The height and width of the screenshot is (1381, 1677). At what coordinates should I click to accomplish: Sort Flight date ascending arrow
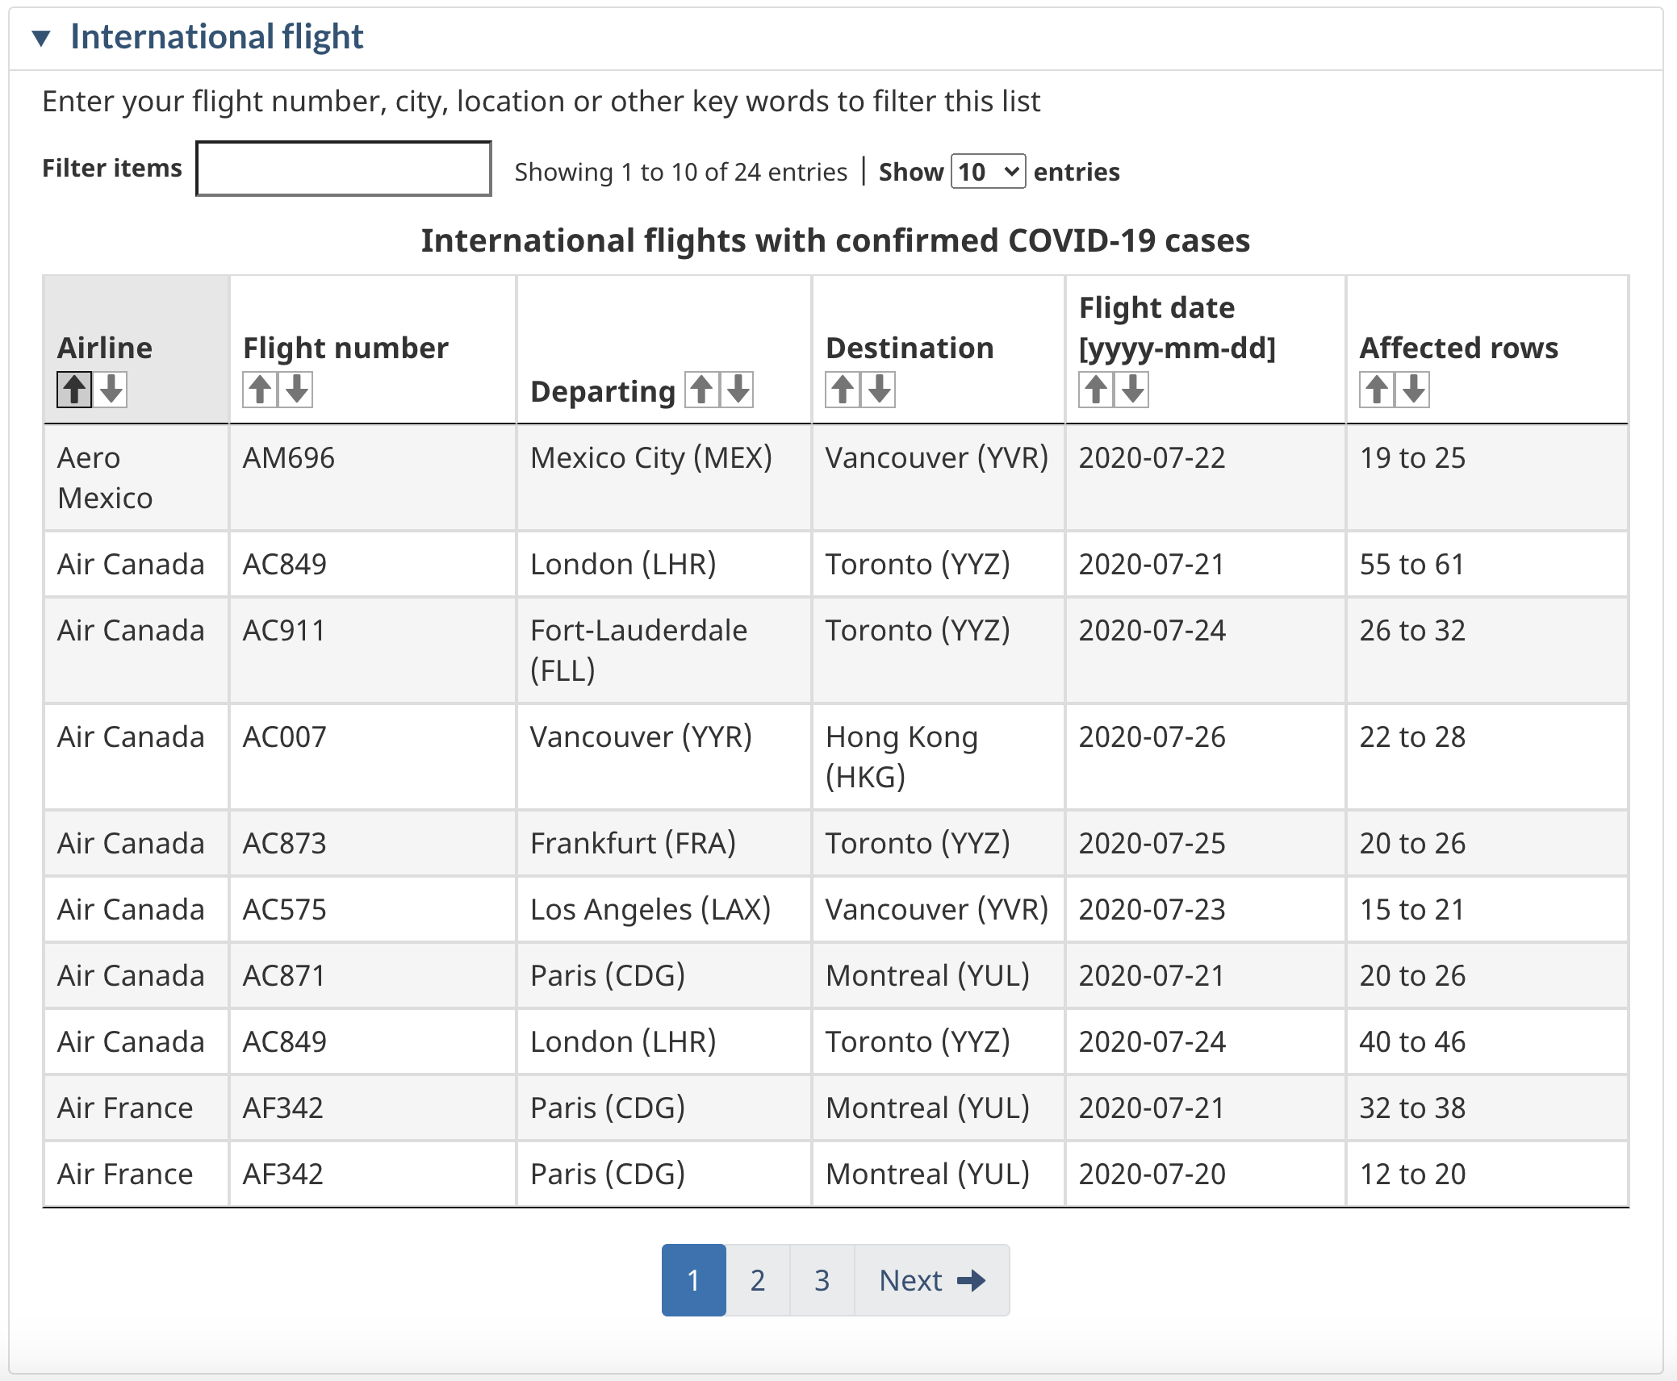(1096, 390)
